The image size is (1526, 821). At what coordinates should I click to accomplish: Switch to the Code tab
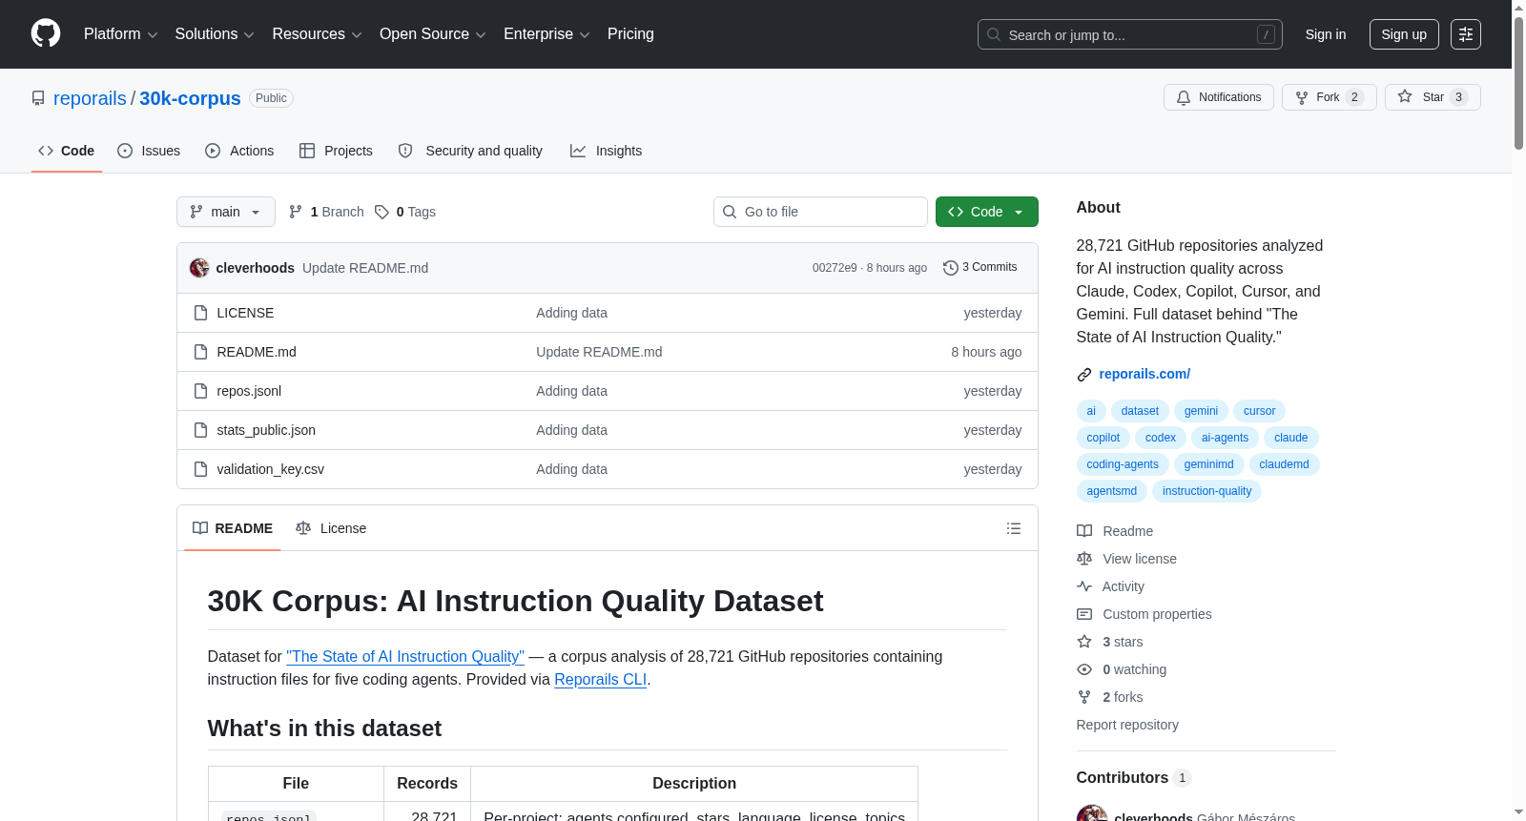click(67, 151)
